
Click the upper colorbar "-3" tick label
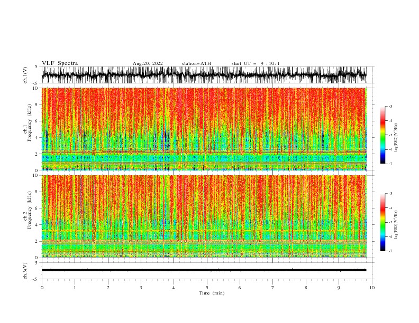coord(390,107)
